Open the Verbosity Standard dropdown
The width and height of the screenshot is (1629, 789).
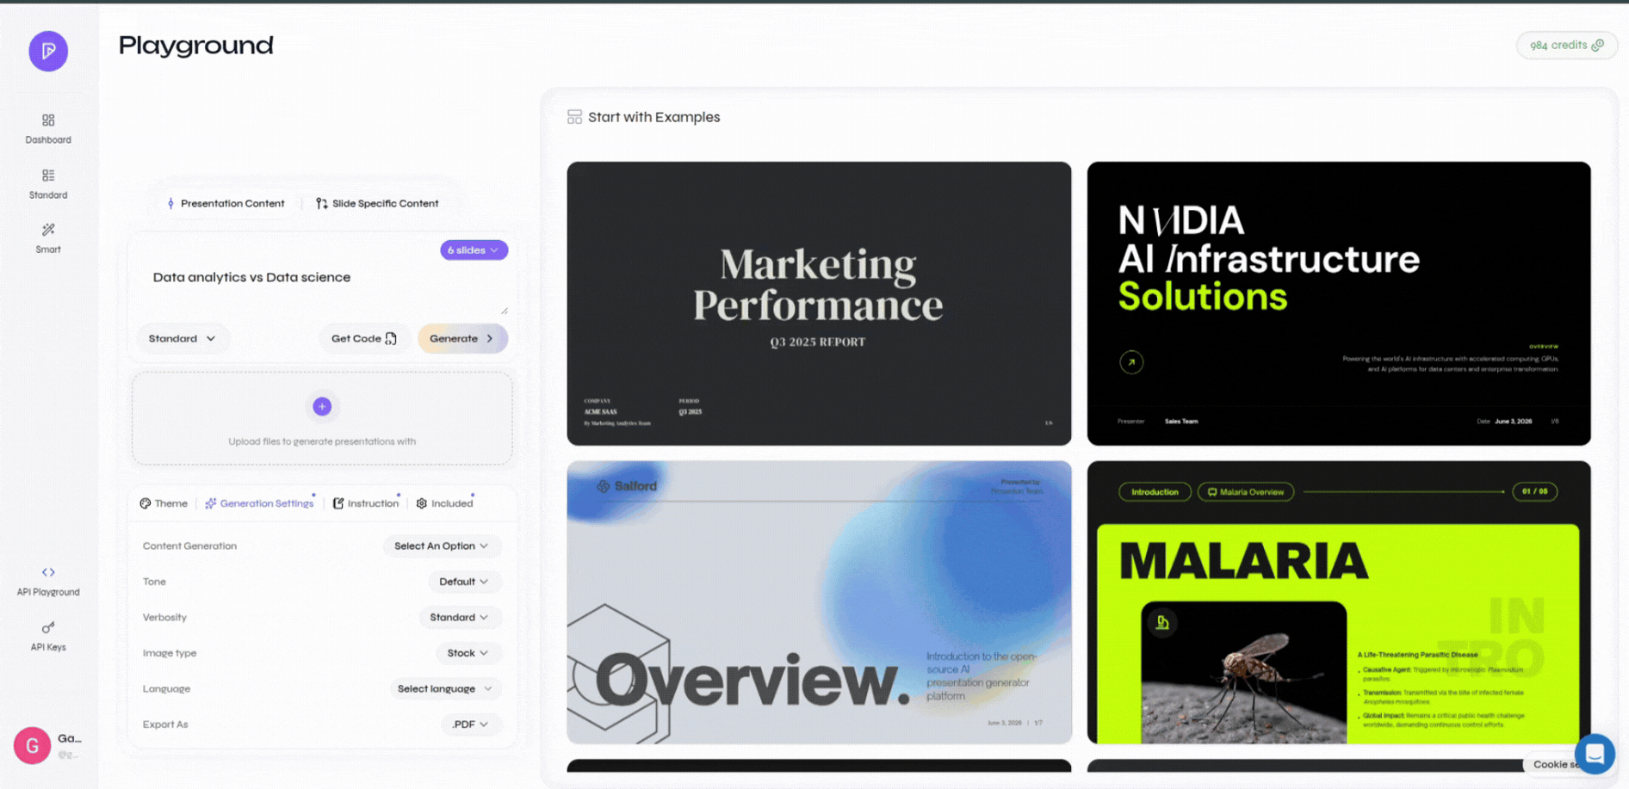tap(459, 618)
